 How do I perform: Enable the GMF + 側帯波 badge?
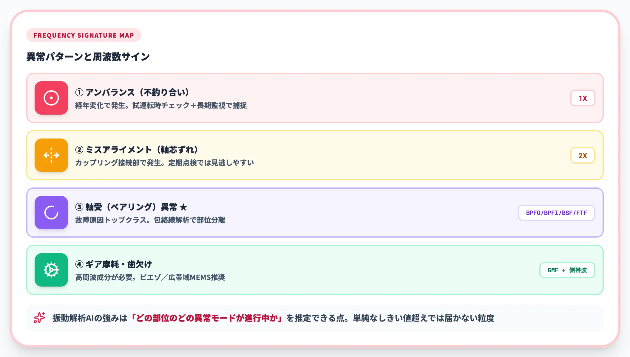click(x=567, y=270)
